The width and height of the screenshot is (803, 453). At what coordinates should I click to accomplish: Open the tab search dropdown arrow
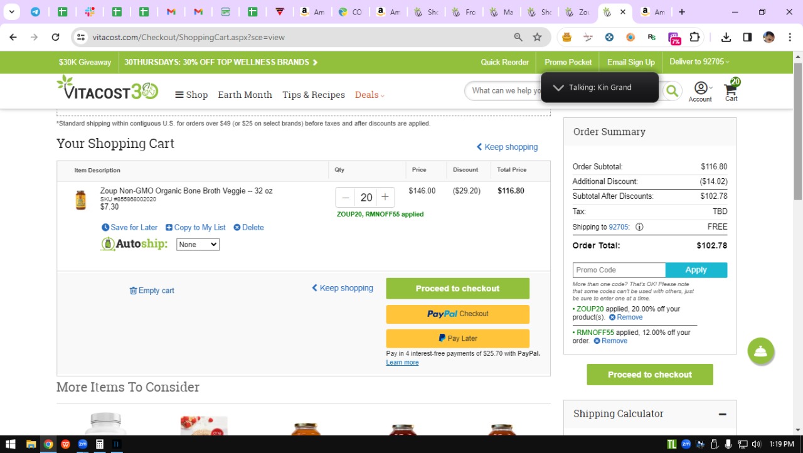[x=11, y=11]
